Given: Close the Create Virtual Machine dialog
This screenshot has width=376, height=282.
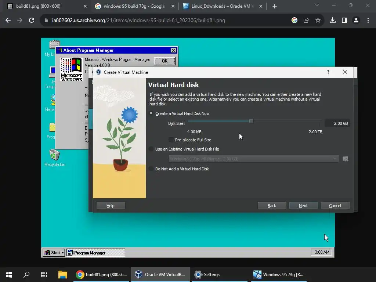Looking at the screenshot, I should tap(344, 72).
